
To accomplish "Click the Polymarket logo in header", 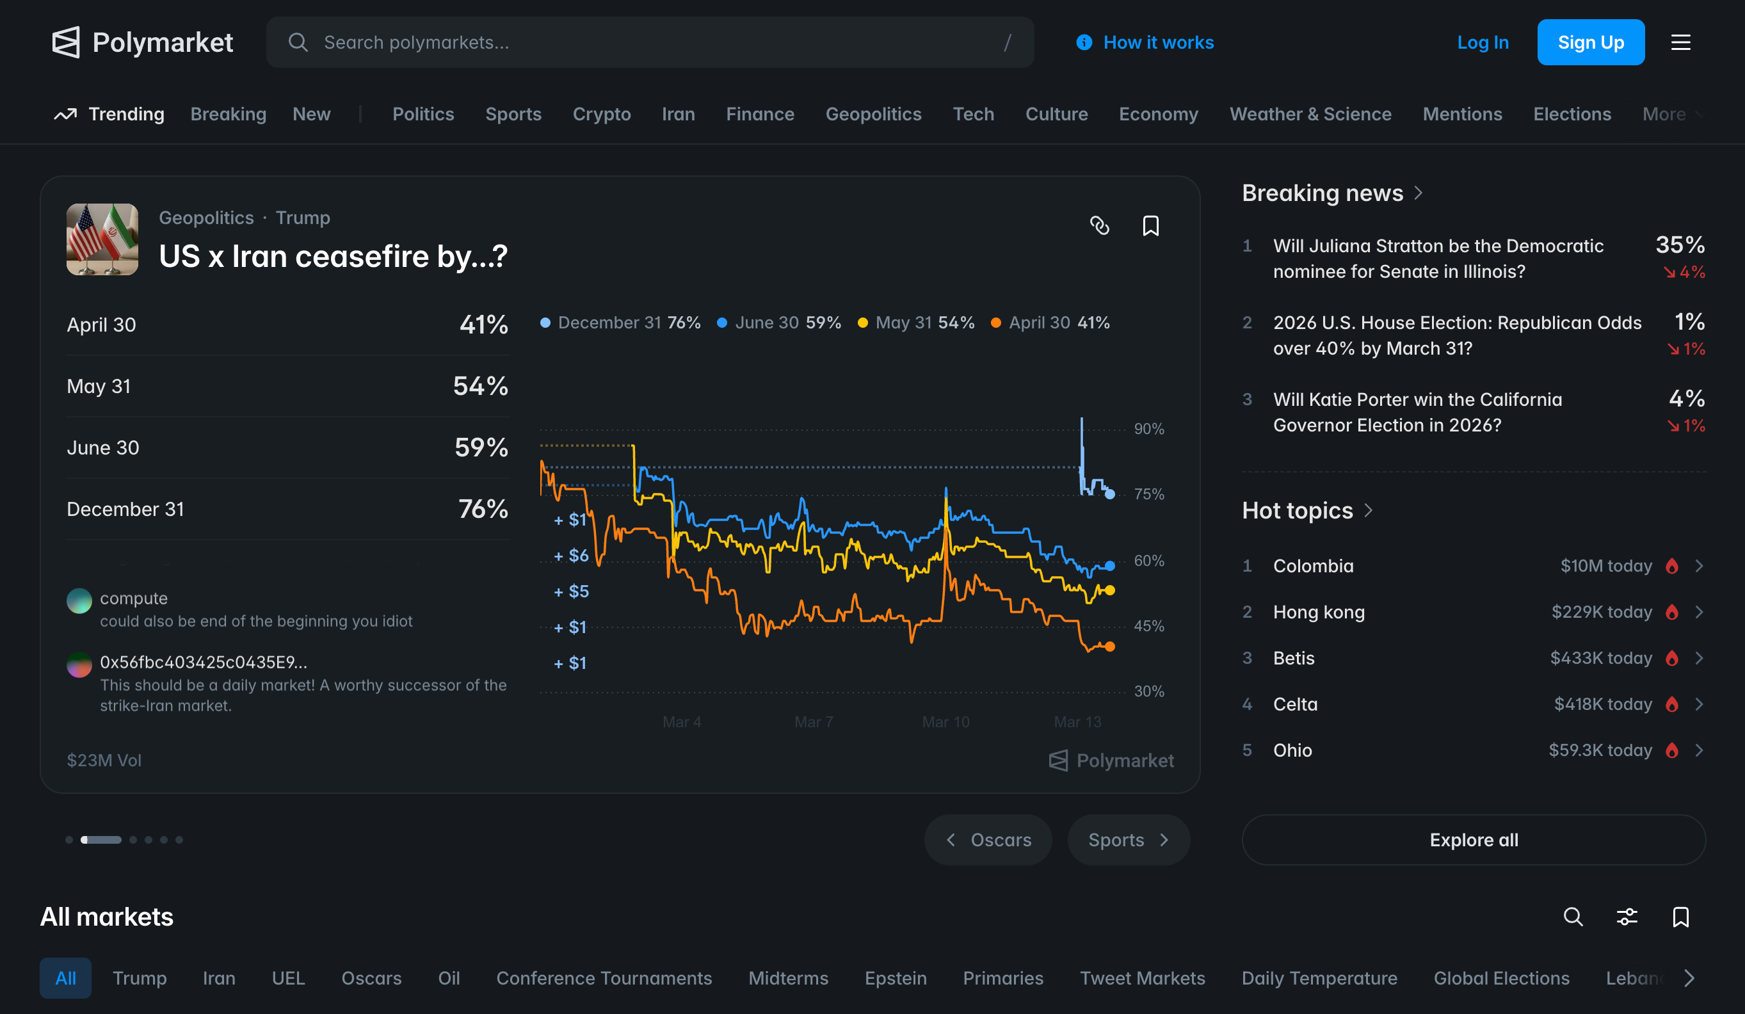I will (142, 42).
